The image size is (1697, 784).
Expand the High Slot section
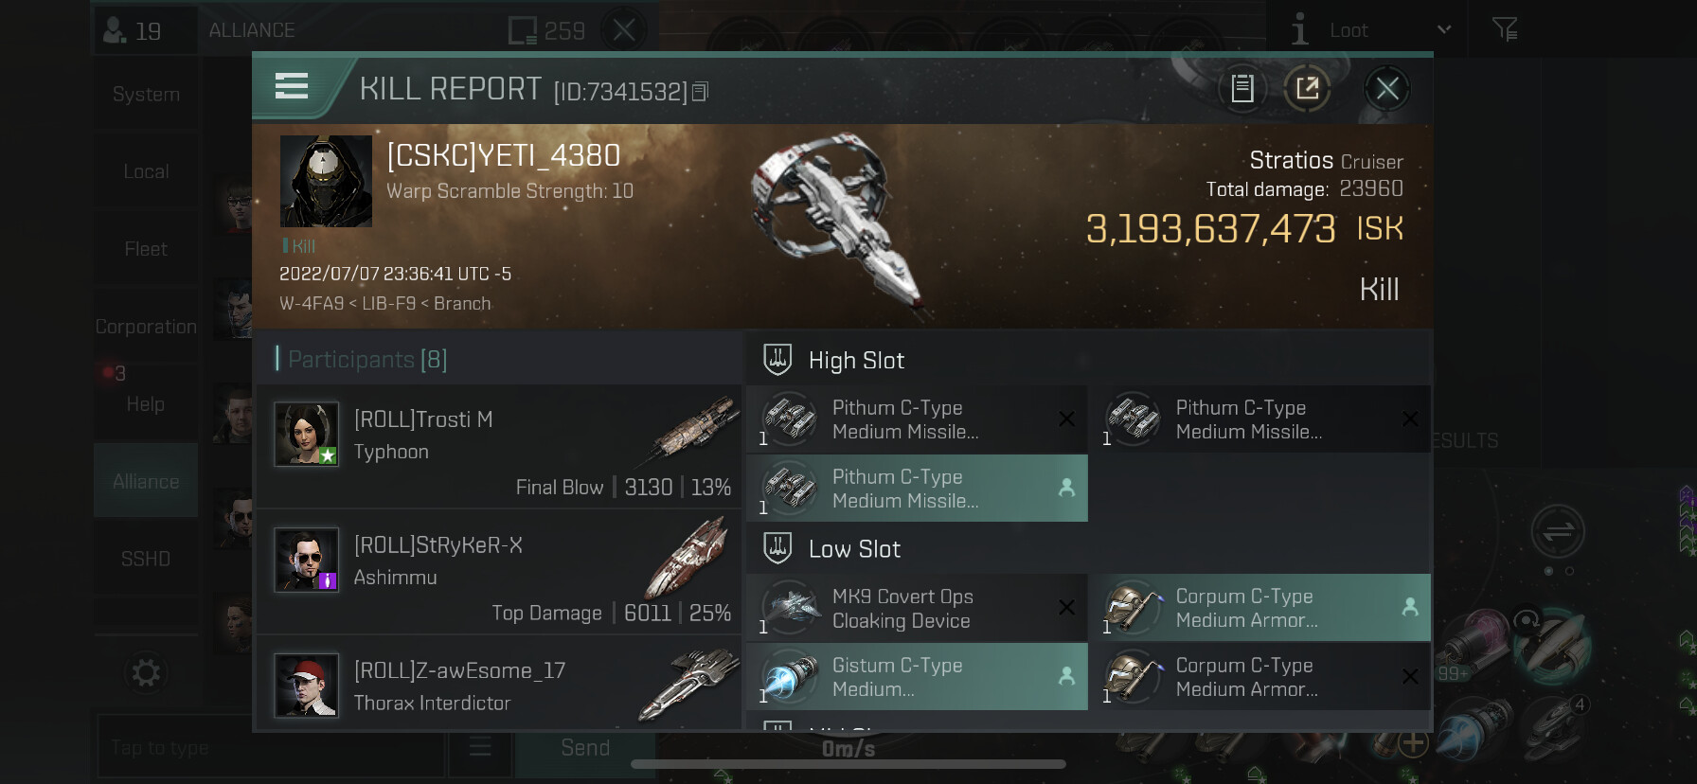point(856,361)
